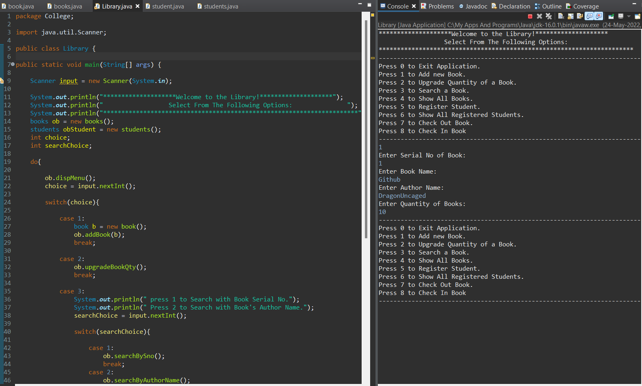The height and width of the screenshot is (386, 642).
Task: Switch to students.java editor tab
Action: coord(218,6)
